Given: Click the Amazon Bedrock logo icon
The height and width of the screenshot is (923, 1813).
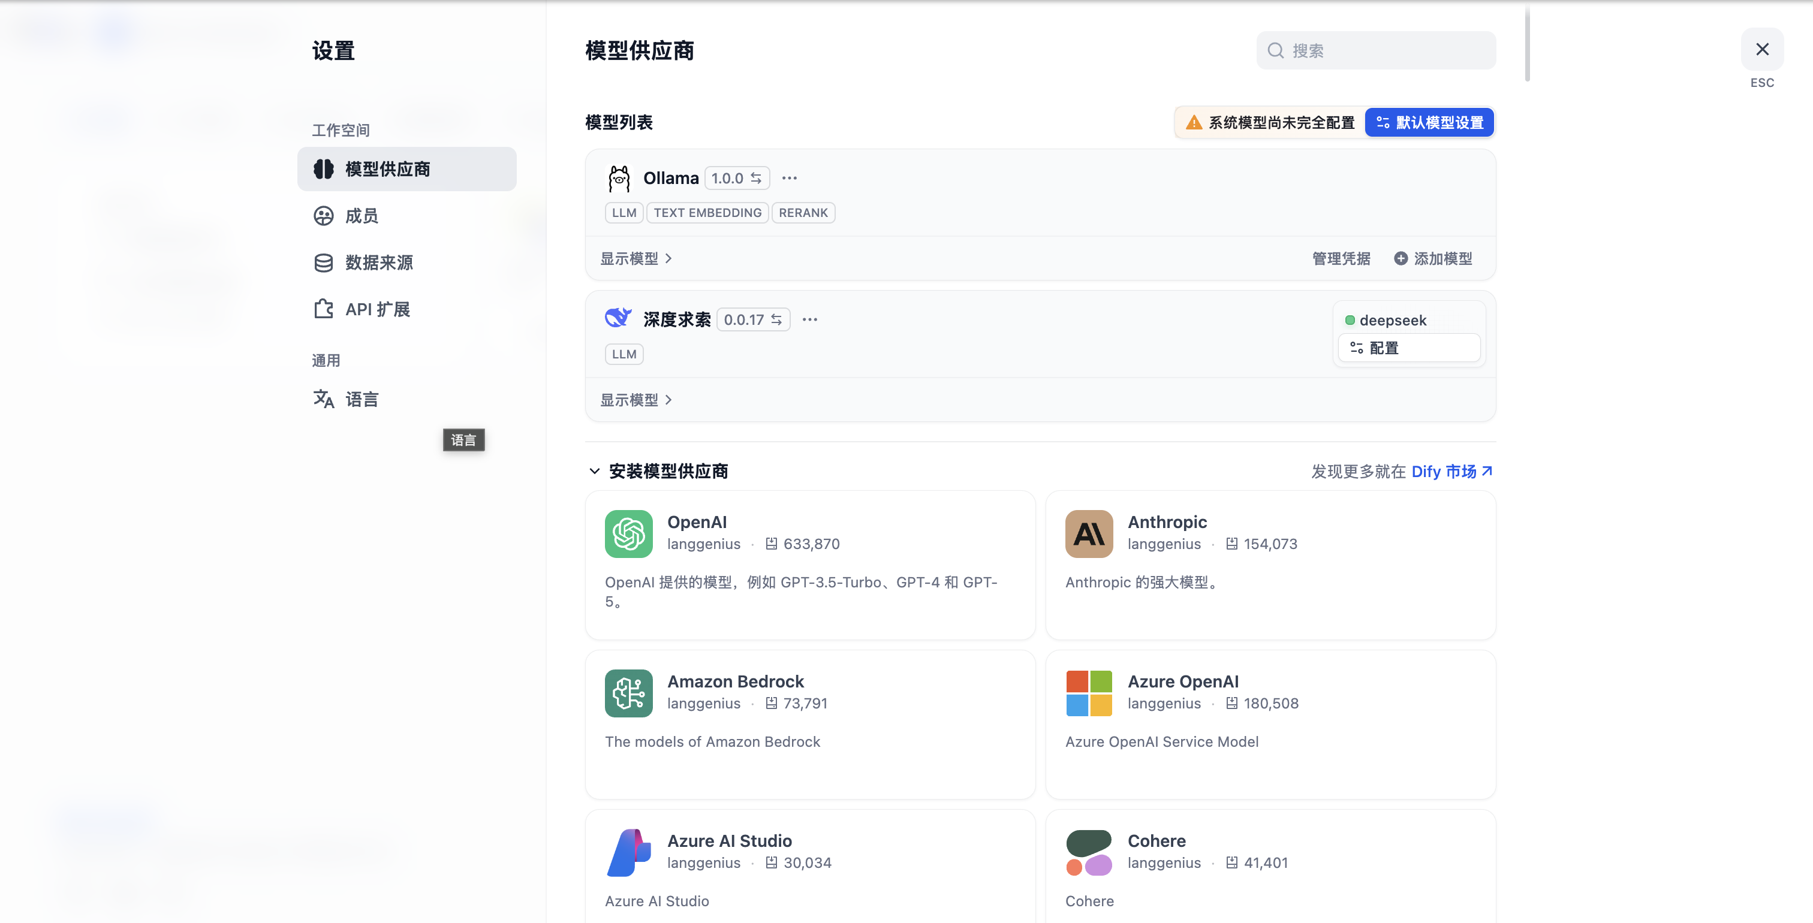Looking at the screenshot, I should pos(628,693).
